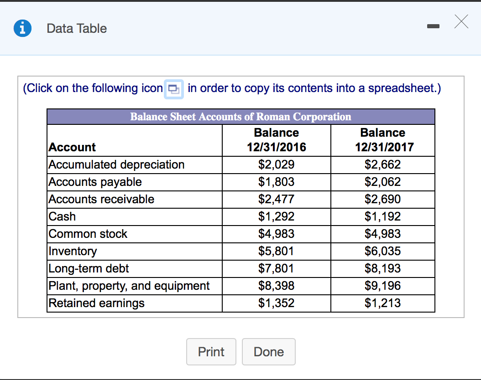Viewport: 481px width, 380px height.
Task: Click the Done button
Action: point(269,352)
